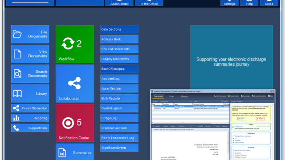Open the Address Book button
The image size is (285, 160).
tap(119, 39)
